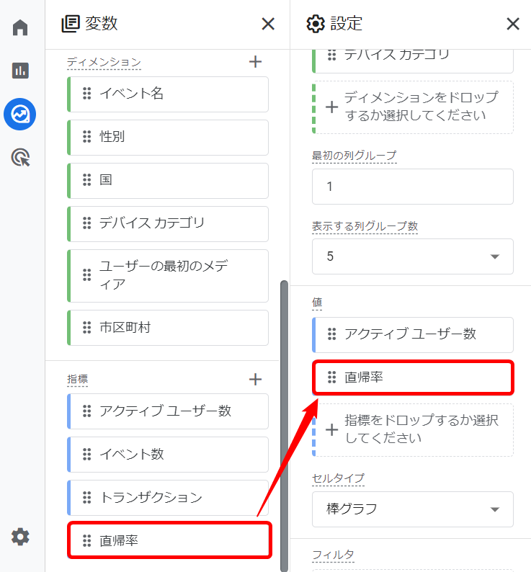Click 直帰率 metric in the 変数 panel
Viewport: 531px width, 572px height.
point(168,540)
